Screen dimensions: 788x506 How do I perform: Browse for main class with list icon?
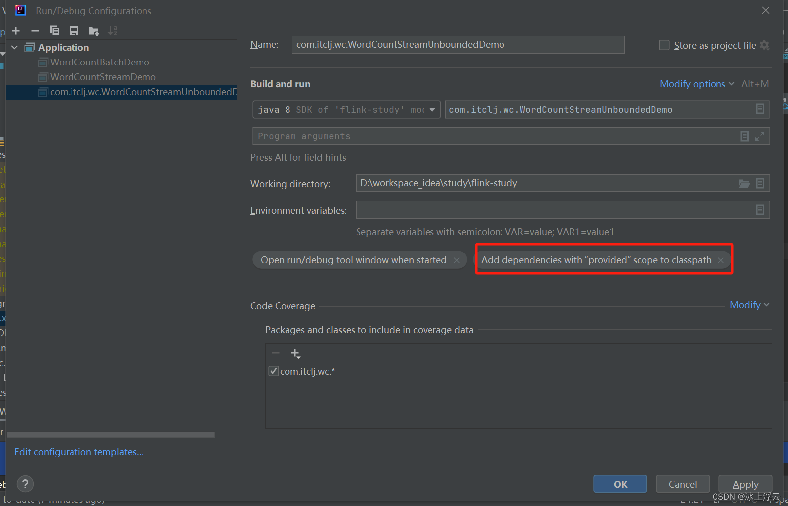pos(760,109)
